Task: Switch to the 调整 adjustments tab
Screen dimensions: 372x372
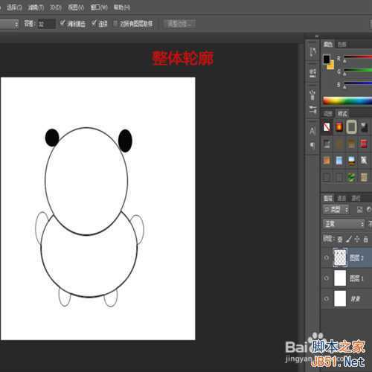Action: pyautogui.click(x=328, y=114)
